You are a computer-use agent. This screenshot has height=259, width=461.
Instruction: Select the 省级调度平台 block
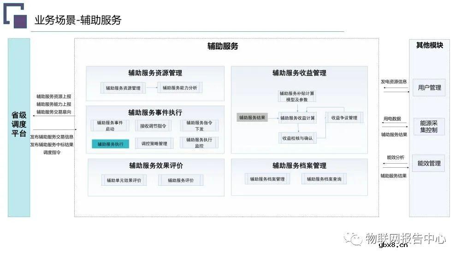[19, 127]
